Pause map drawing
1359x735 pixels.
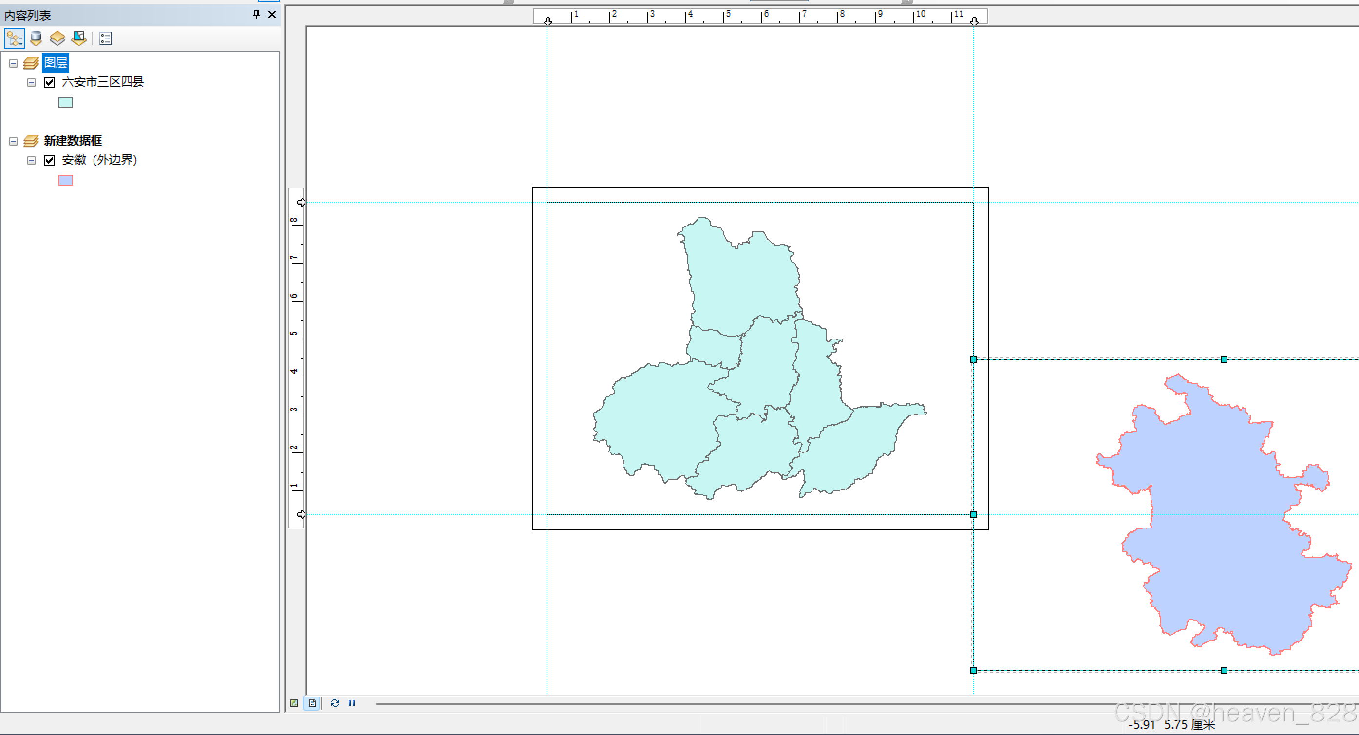point(351,703)
